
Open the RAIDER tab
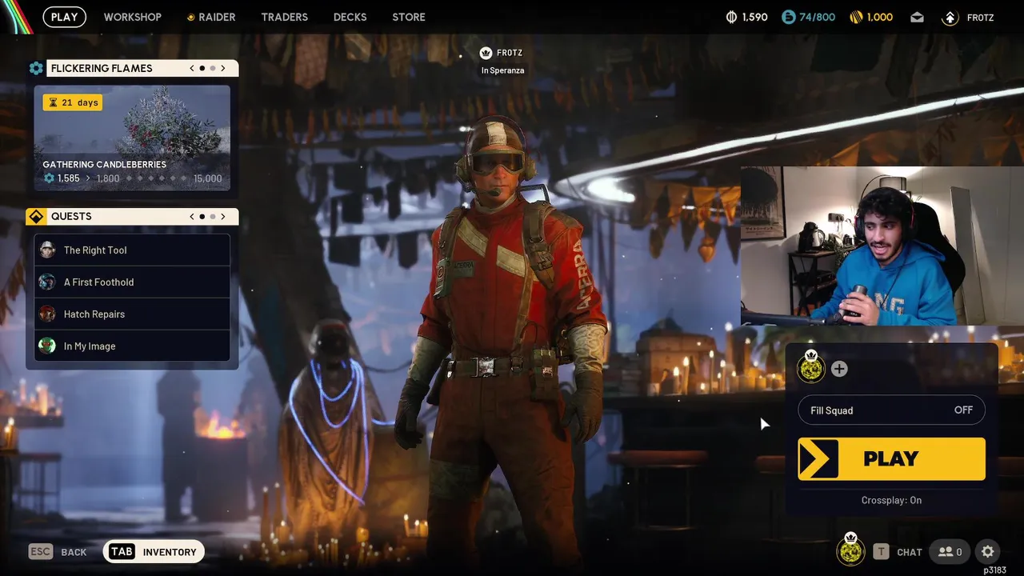pos(211,17)
